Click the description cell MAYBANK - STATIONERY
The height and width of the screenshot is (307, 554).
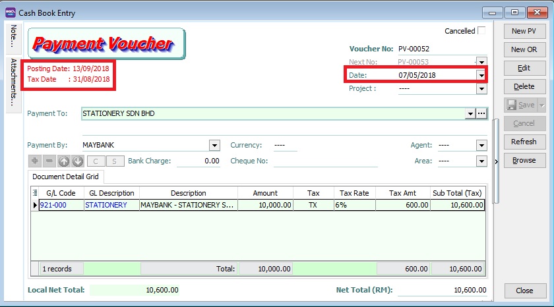coord(189,205)
